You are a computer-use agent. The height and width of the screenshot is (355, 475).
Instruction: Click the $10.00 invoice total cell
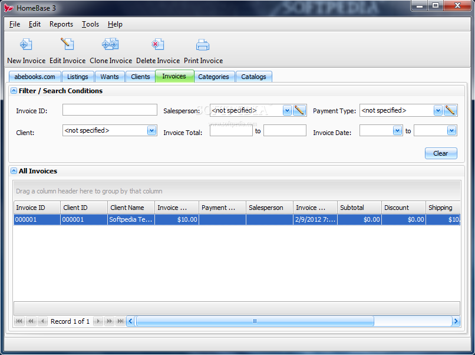[177, 219]
